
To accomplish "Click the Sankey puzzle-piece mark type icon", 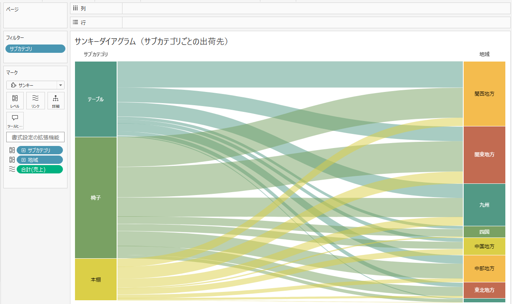I will 12,85.
